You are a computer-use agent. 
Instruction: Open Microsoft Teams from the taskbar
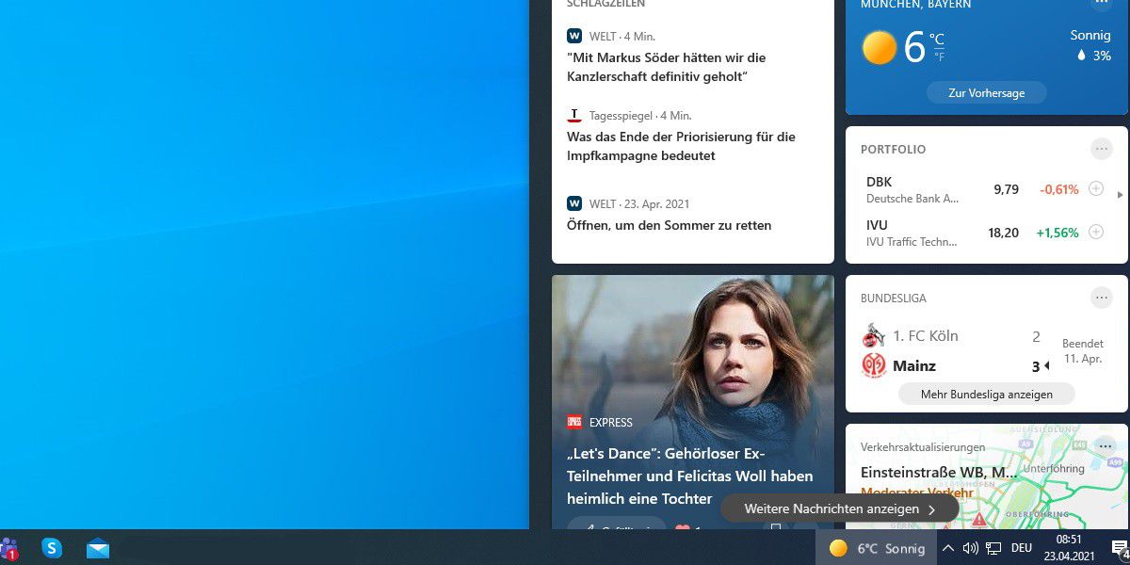[x=8, y=548]
